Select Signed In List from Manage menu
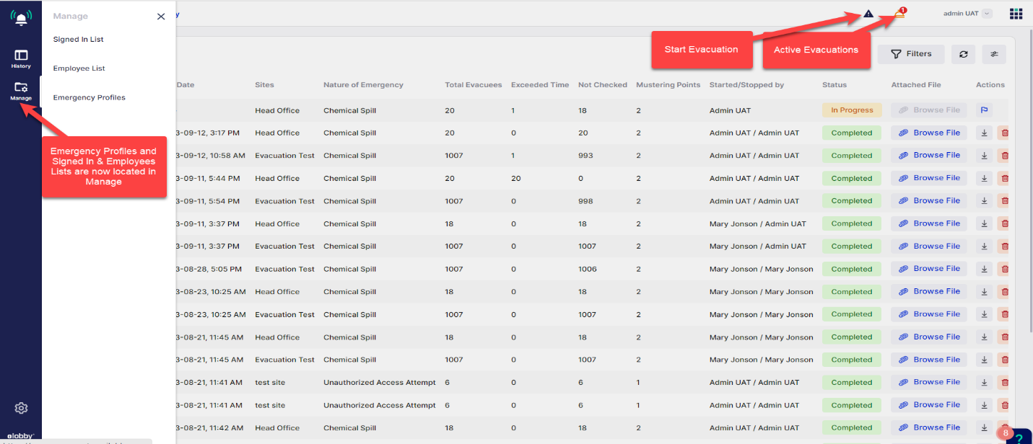 coord(78,40)
